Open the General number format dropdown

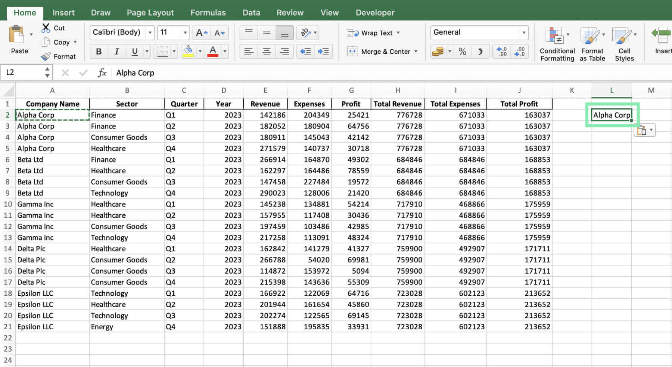pyautogui.click(x=524, y=32)
